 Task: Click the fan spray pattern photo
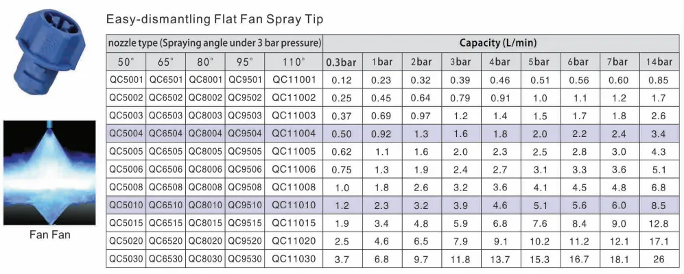[49, 173]
